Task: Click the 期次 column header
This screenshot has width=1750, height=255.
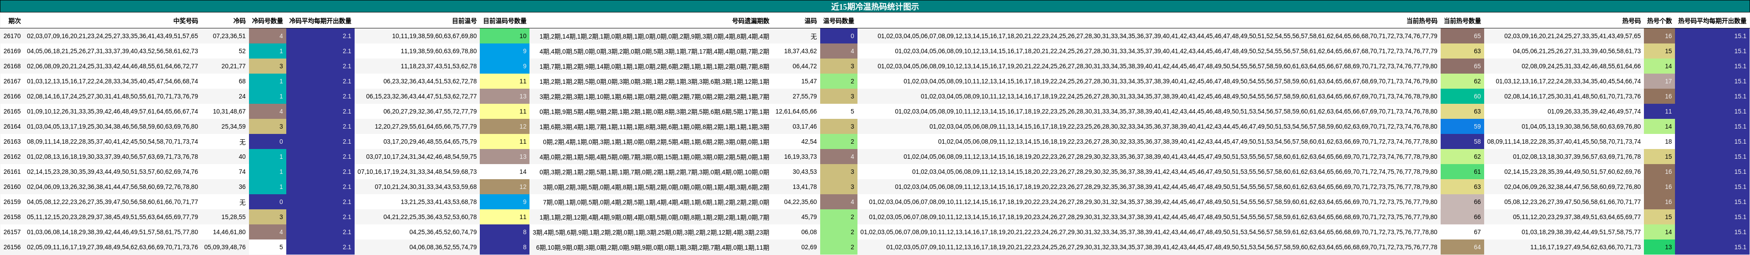Action: pos(14,21)
